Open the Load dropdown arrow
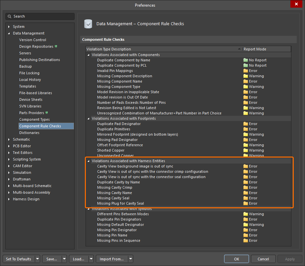Image resolution: width=305 pixels, height=266 pixels. point(91,259)
